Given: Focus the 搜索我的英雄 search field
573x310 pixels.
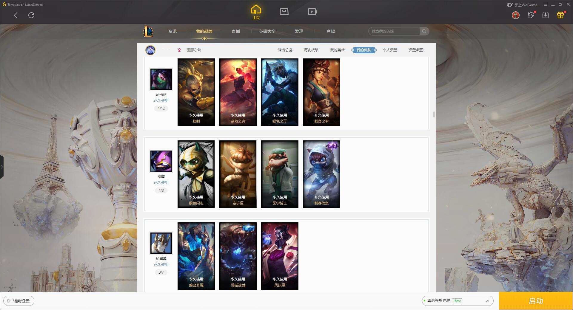Looking at the screenshot, I should pos(394,31).
